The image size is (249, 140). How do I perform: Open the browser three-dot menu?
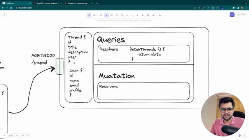[x=246, y=8]
